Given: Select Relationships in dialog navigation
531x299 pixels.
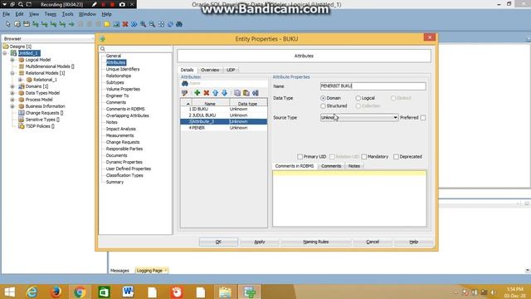Looking at the screenshot, I should pos(119,76).
